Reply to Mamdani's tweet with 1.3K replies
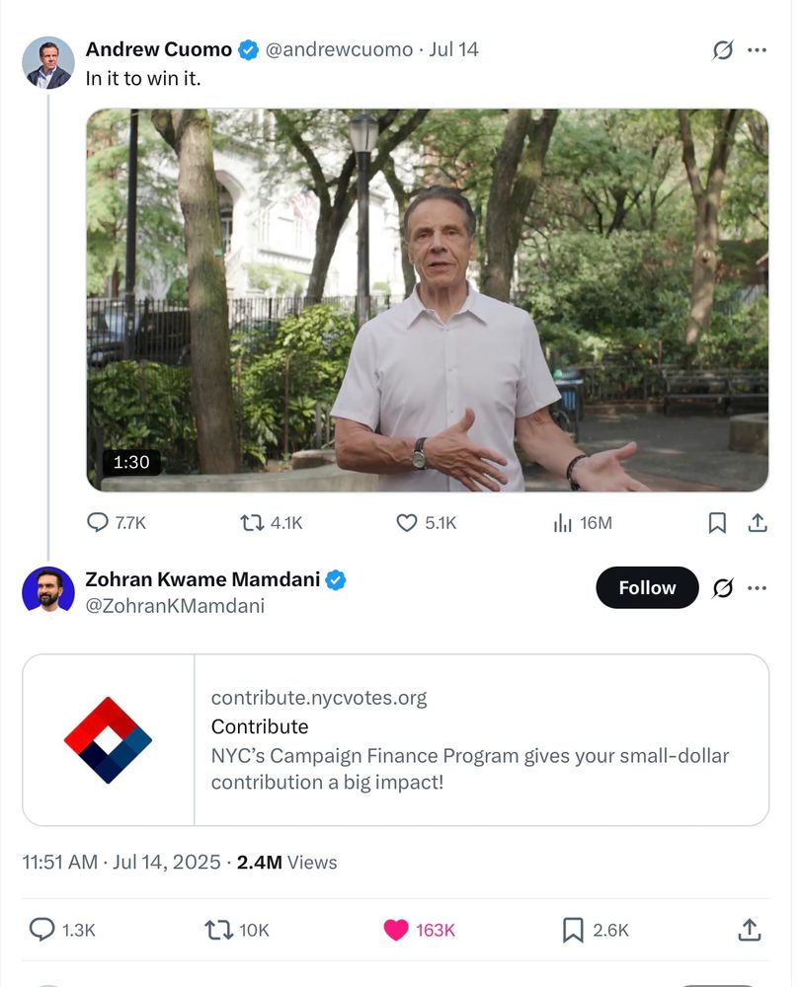 42,930
